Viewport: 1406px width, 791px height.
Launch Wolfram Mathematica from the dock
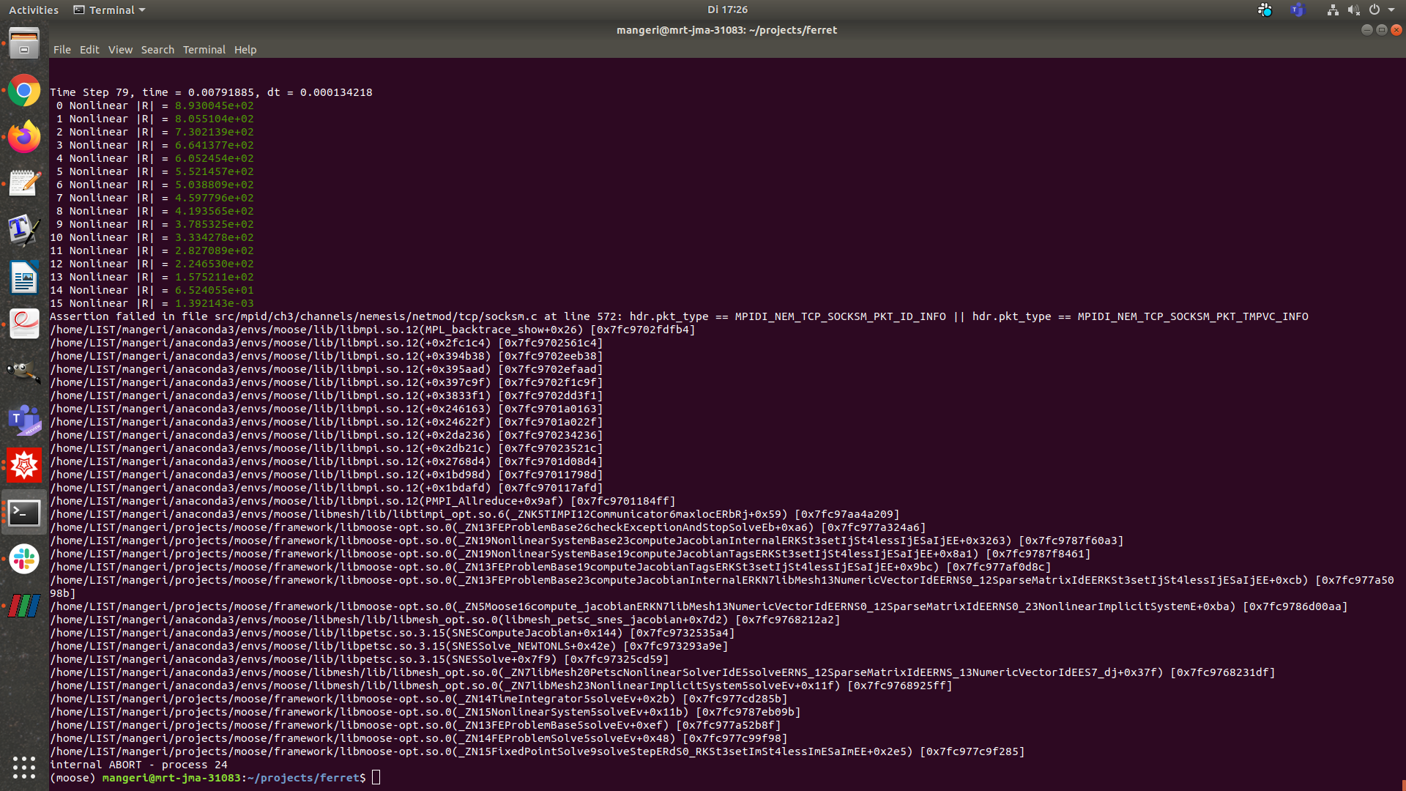(24, 465)
